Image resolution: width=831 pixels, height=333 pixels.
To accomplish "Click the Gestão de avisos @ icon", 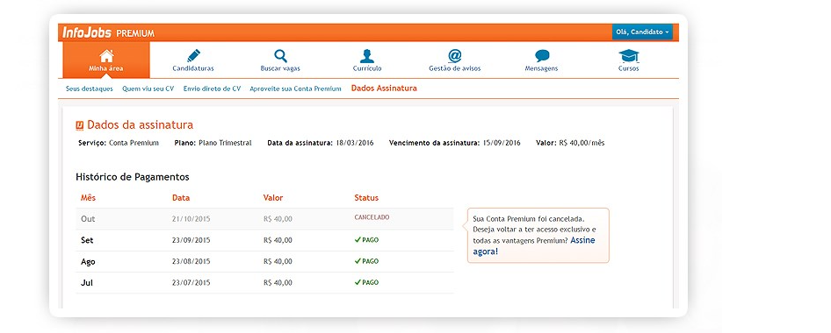I will click(455, 55).
